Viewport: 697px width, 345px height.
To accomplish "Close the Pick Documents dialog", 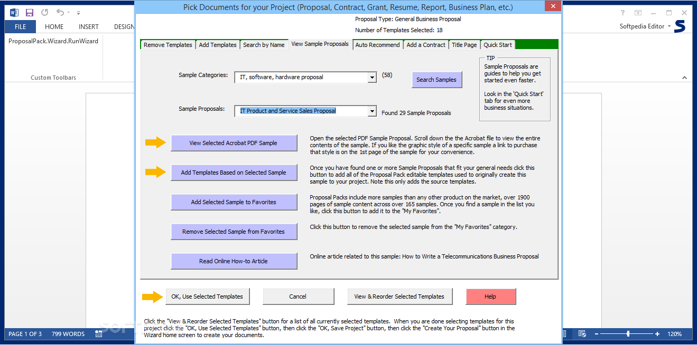I will [x=553, y=6].
